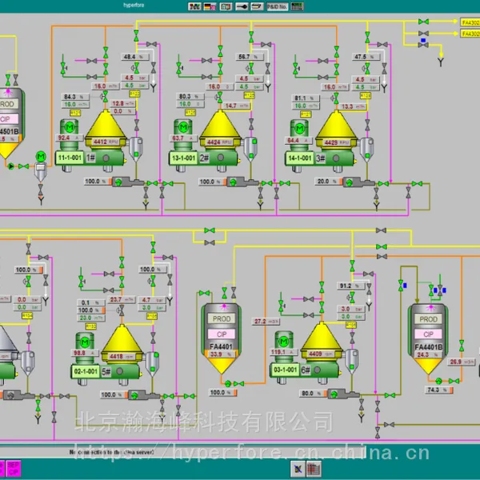
Task: Toggle grey valve on the middle bypass loop
Action: coord(210,242)
